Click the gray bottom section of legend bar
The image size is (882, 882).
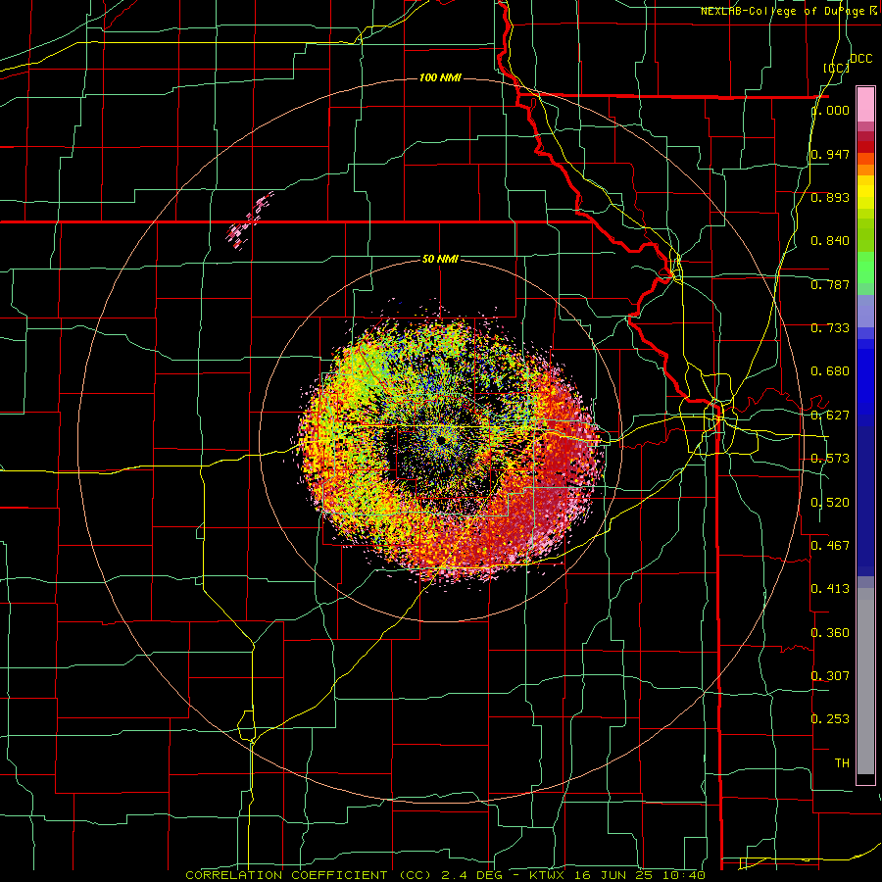point(865,681)
